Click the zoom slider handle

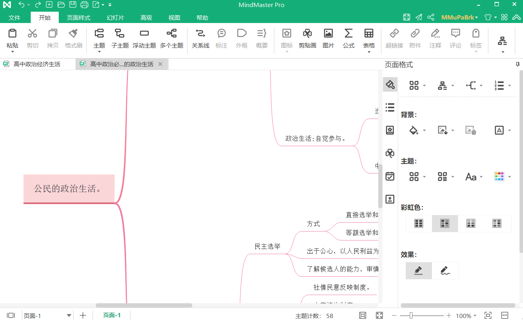(x=411, y=315)
